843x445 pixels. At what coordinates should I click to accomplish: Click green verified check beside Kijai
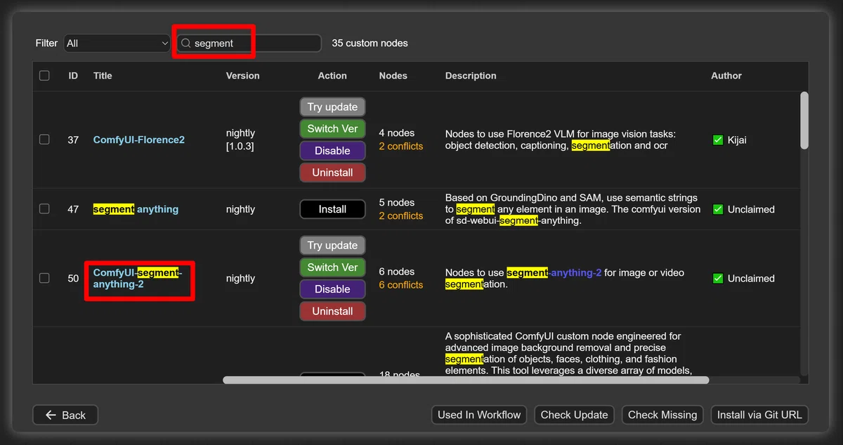click(x=718, y=140)
